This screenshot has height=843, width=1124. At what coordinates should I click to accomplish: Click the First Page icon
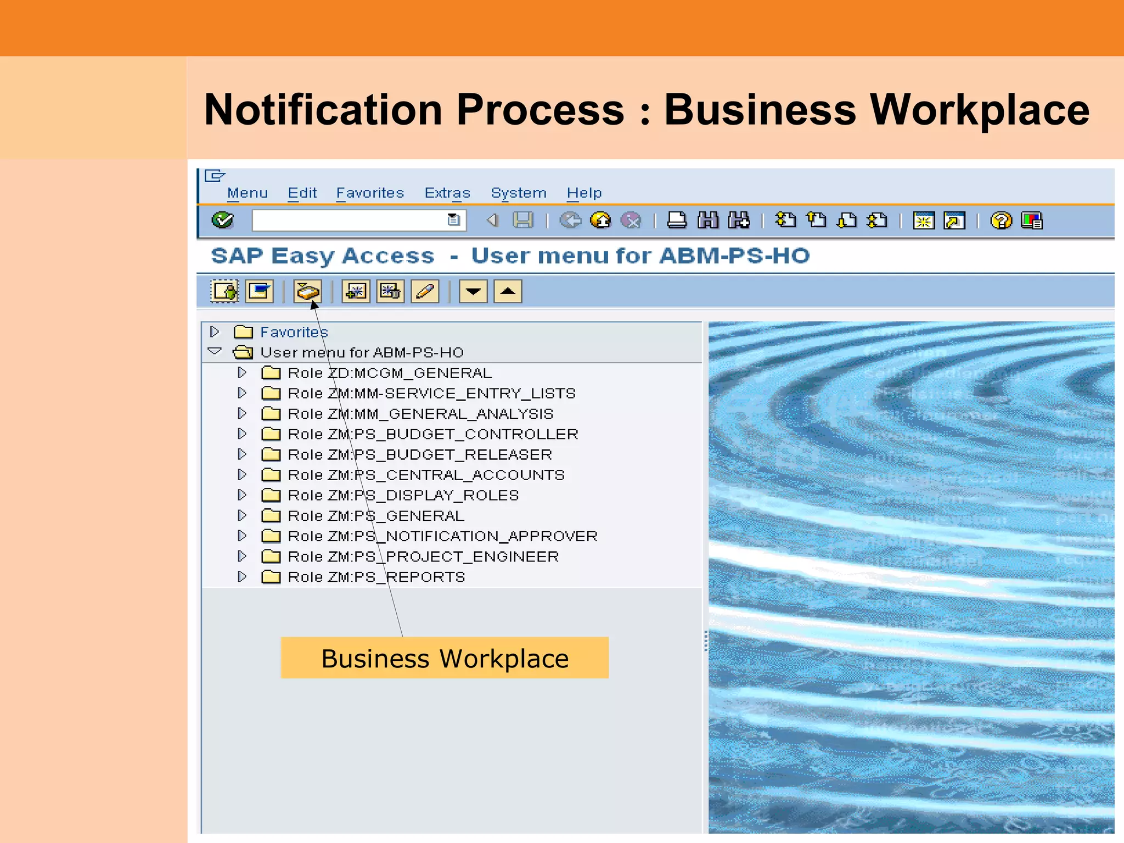(785, 221)
